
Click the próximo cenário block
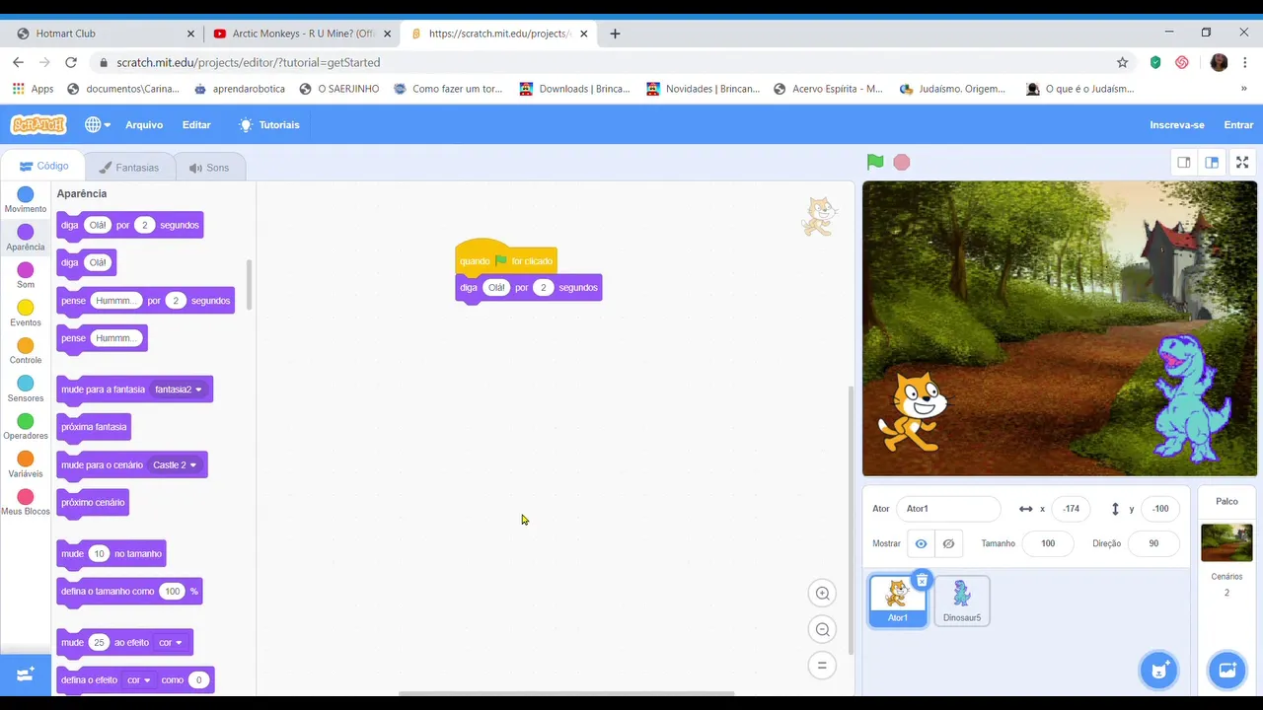(x=93, y=503)
